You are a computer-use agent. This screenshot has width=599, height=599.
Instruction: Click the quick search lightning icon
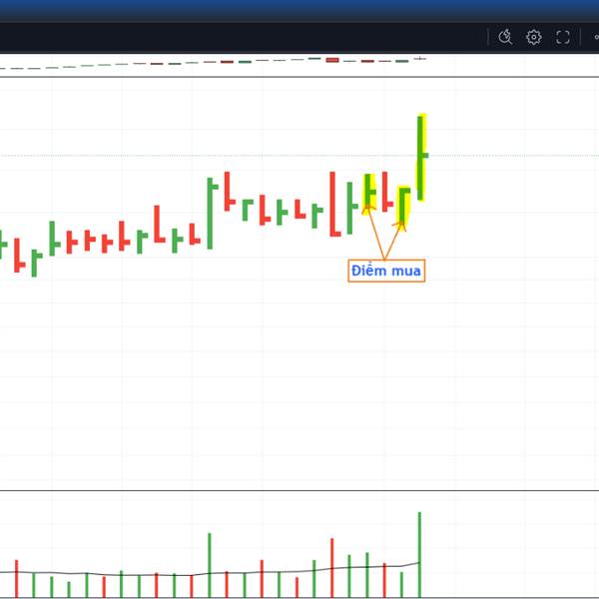point(505,37)
